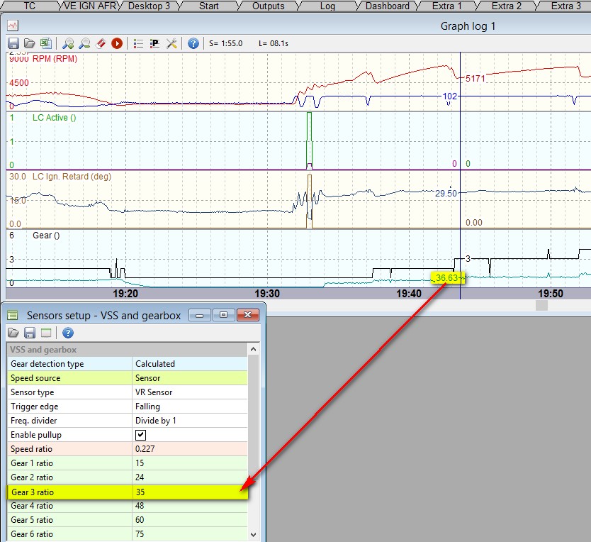Start log recording with the red play button

[x=116, y=43]
